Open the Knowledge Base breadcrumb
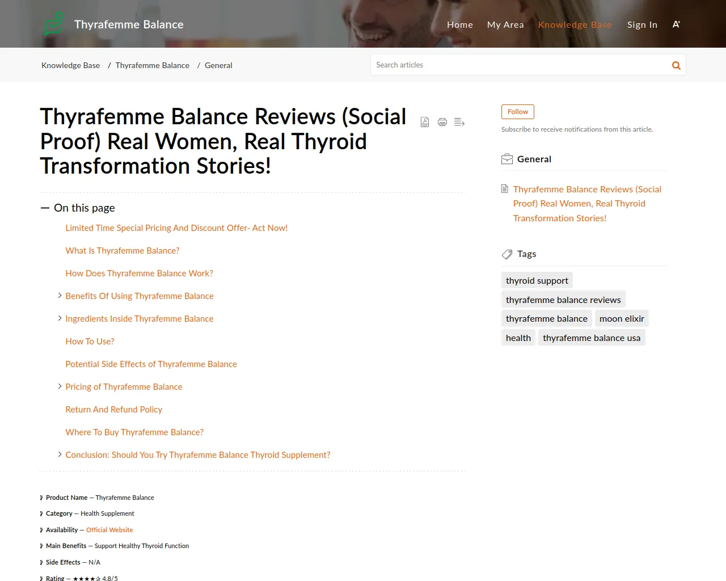The image size is (726, 581). tap(71, 65)
